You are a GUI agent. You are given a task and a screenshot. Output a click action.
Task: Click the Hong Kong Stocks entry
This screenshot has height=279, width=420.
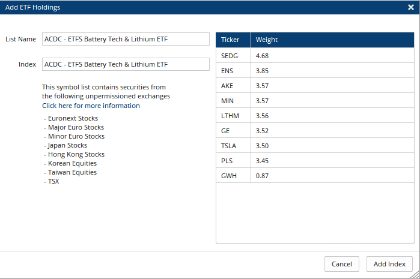coord(74,154)
